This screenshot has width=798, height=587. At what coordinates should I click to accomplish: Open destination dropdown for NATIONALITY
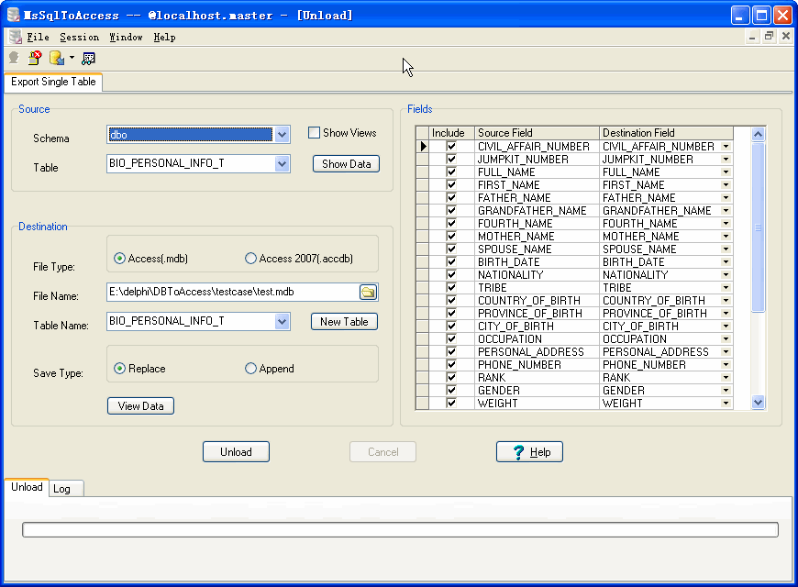(x=726, y=275)
